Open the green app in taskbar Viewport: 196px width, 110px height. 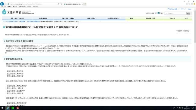coord(13,108)
